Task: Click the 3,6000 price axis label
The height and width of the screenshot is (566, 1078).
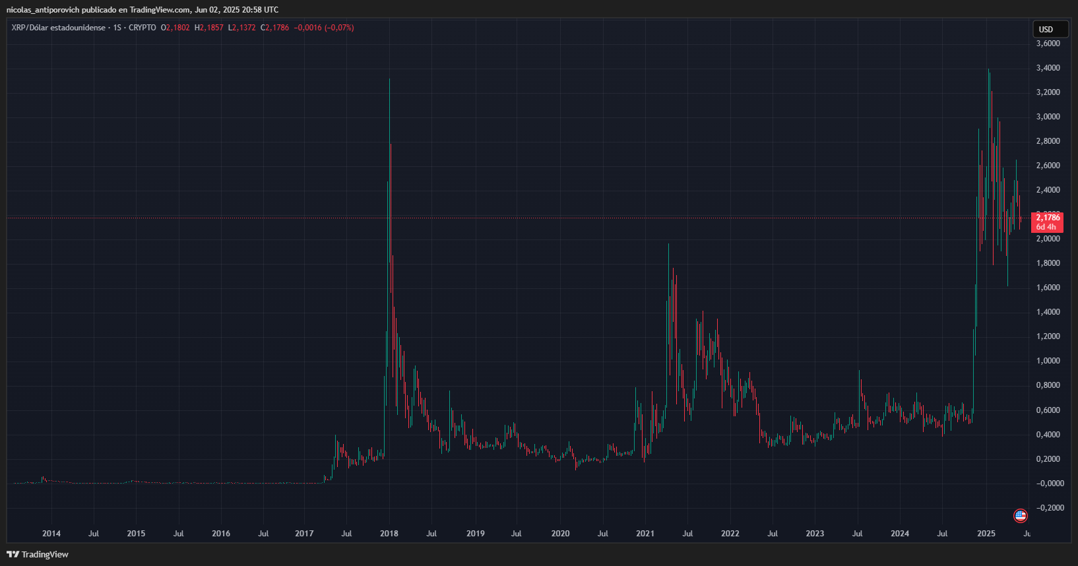Action: (1048, 44)
